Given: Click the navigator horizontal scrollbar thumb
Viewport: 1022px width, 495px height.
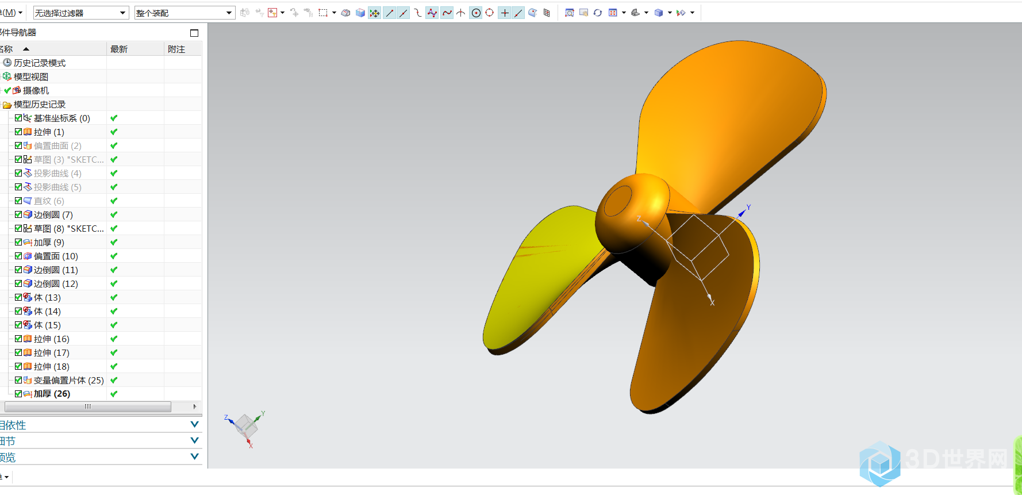Looking at the screenshot, I should [x=87, y=406].
